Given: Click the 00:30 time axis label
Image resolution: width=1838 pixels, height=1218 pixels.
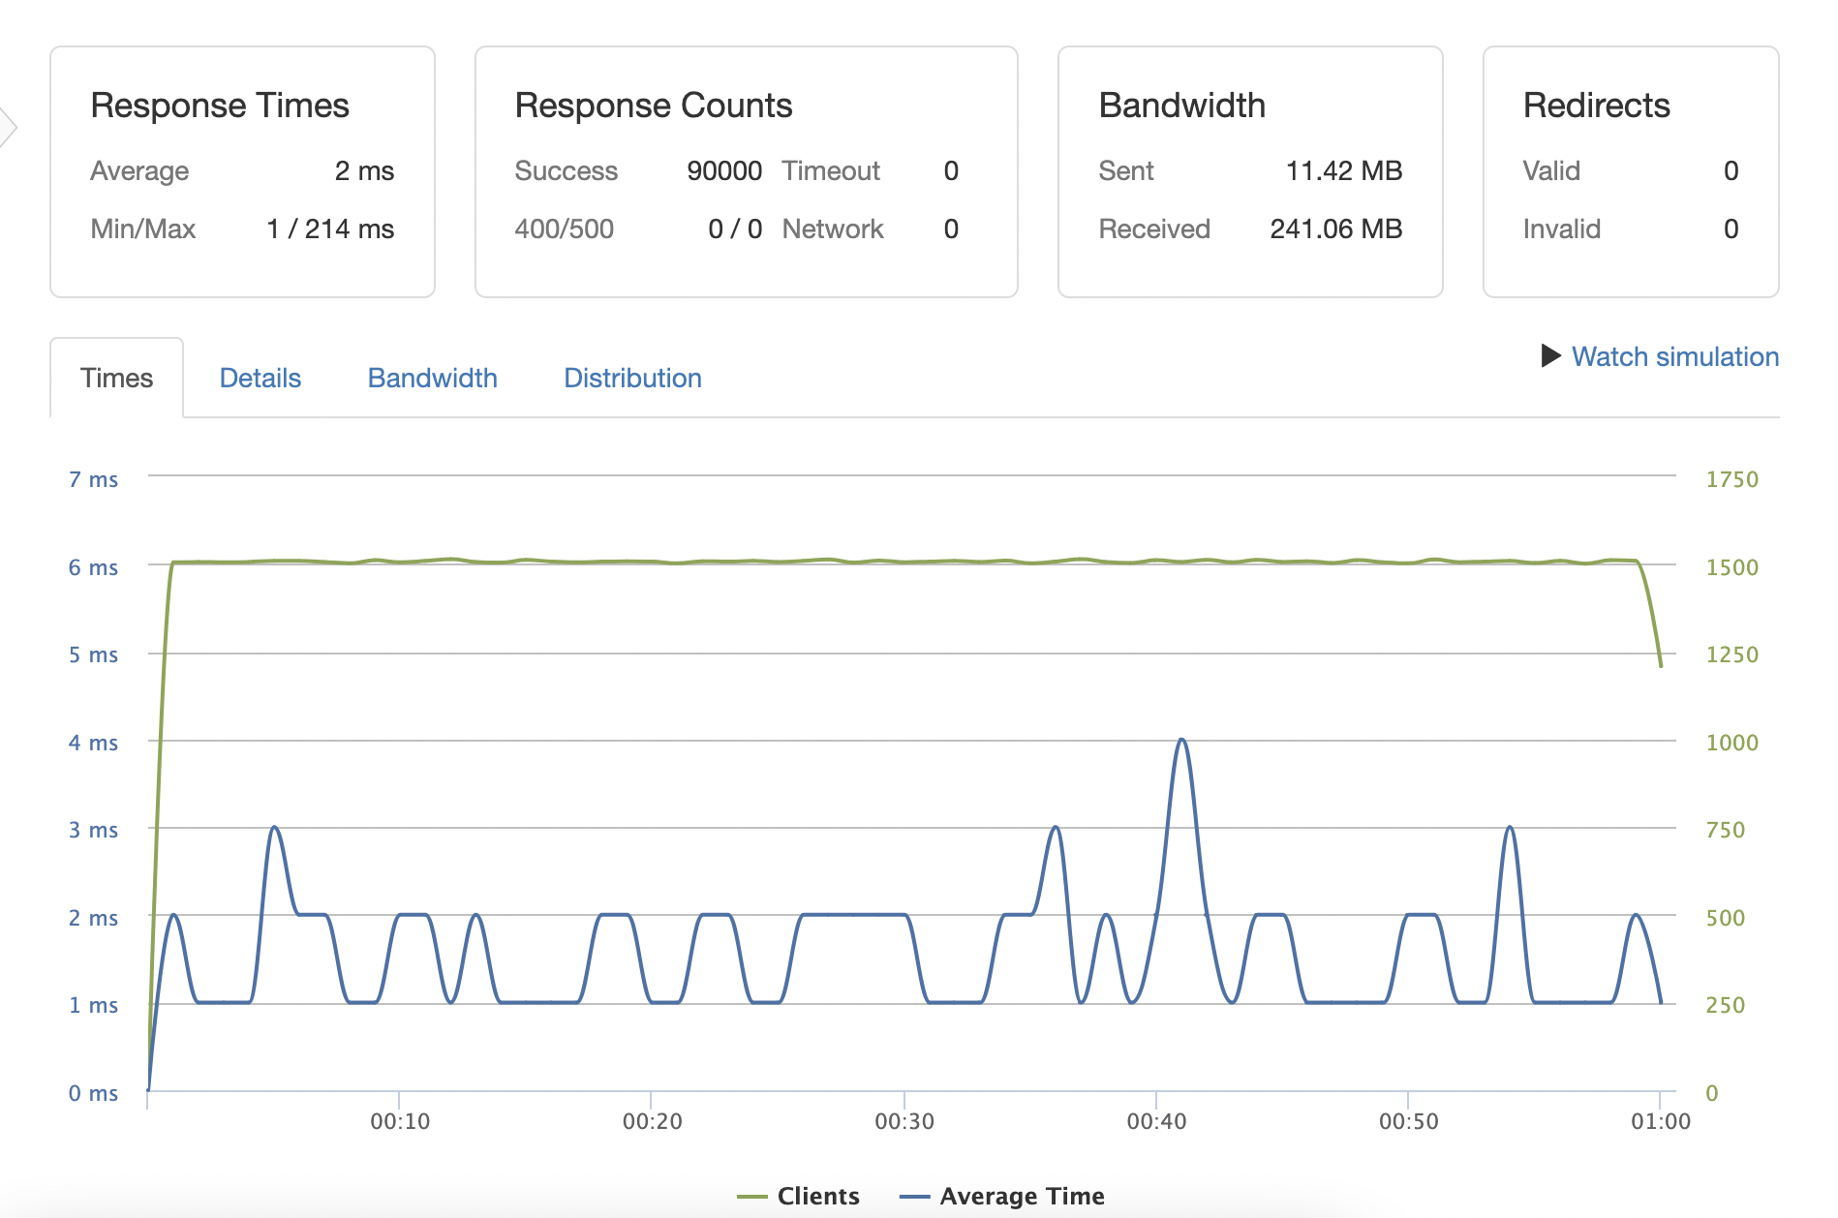Looking at the screenshot, I should click(904, 1121).
